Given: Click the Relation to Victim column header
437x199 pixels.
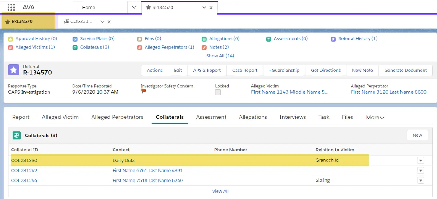Looking at the screenshot, I should [x=335, y=150].
